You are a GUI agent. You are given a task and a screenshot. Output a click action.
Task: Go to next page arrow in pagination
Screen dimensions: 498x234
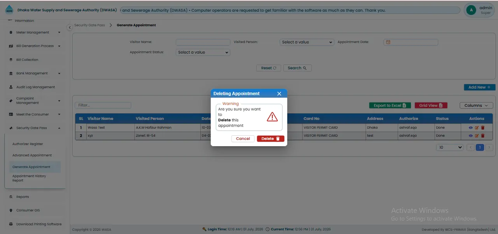point(489,147)
